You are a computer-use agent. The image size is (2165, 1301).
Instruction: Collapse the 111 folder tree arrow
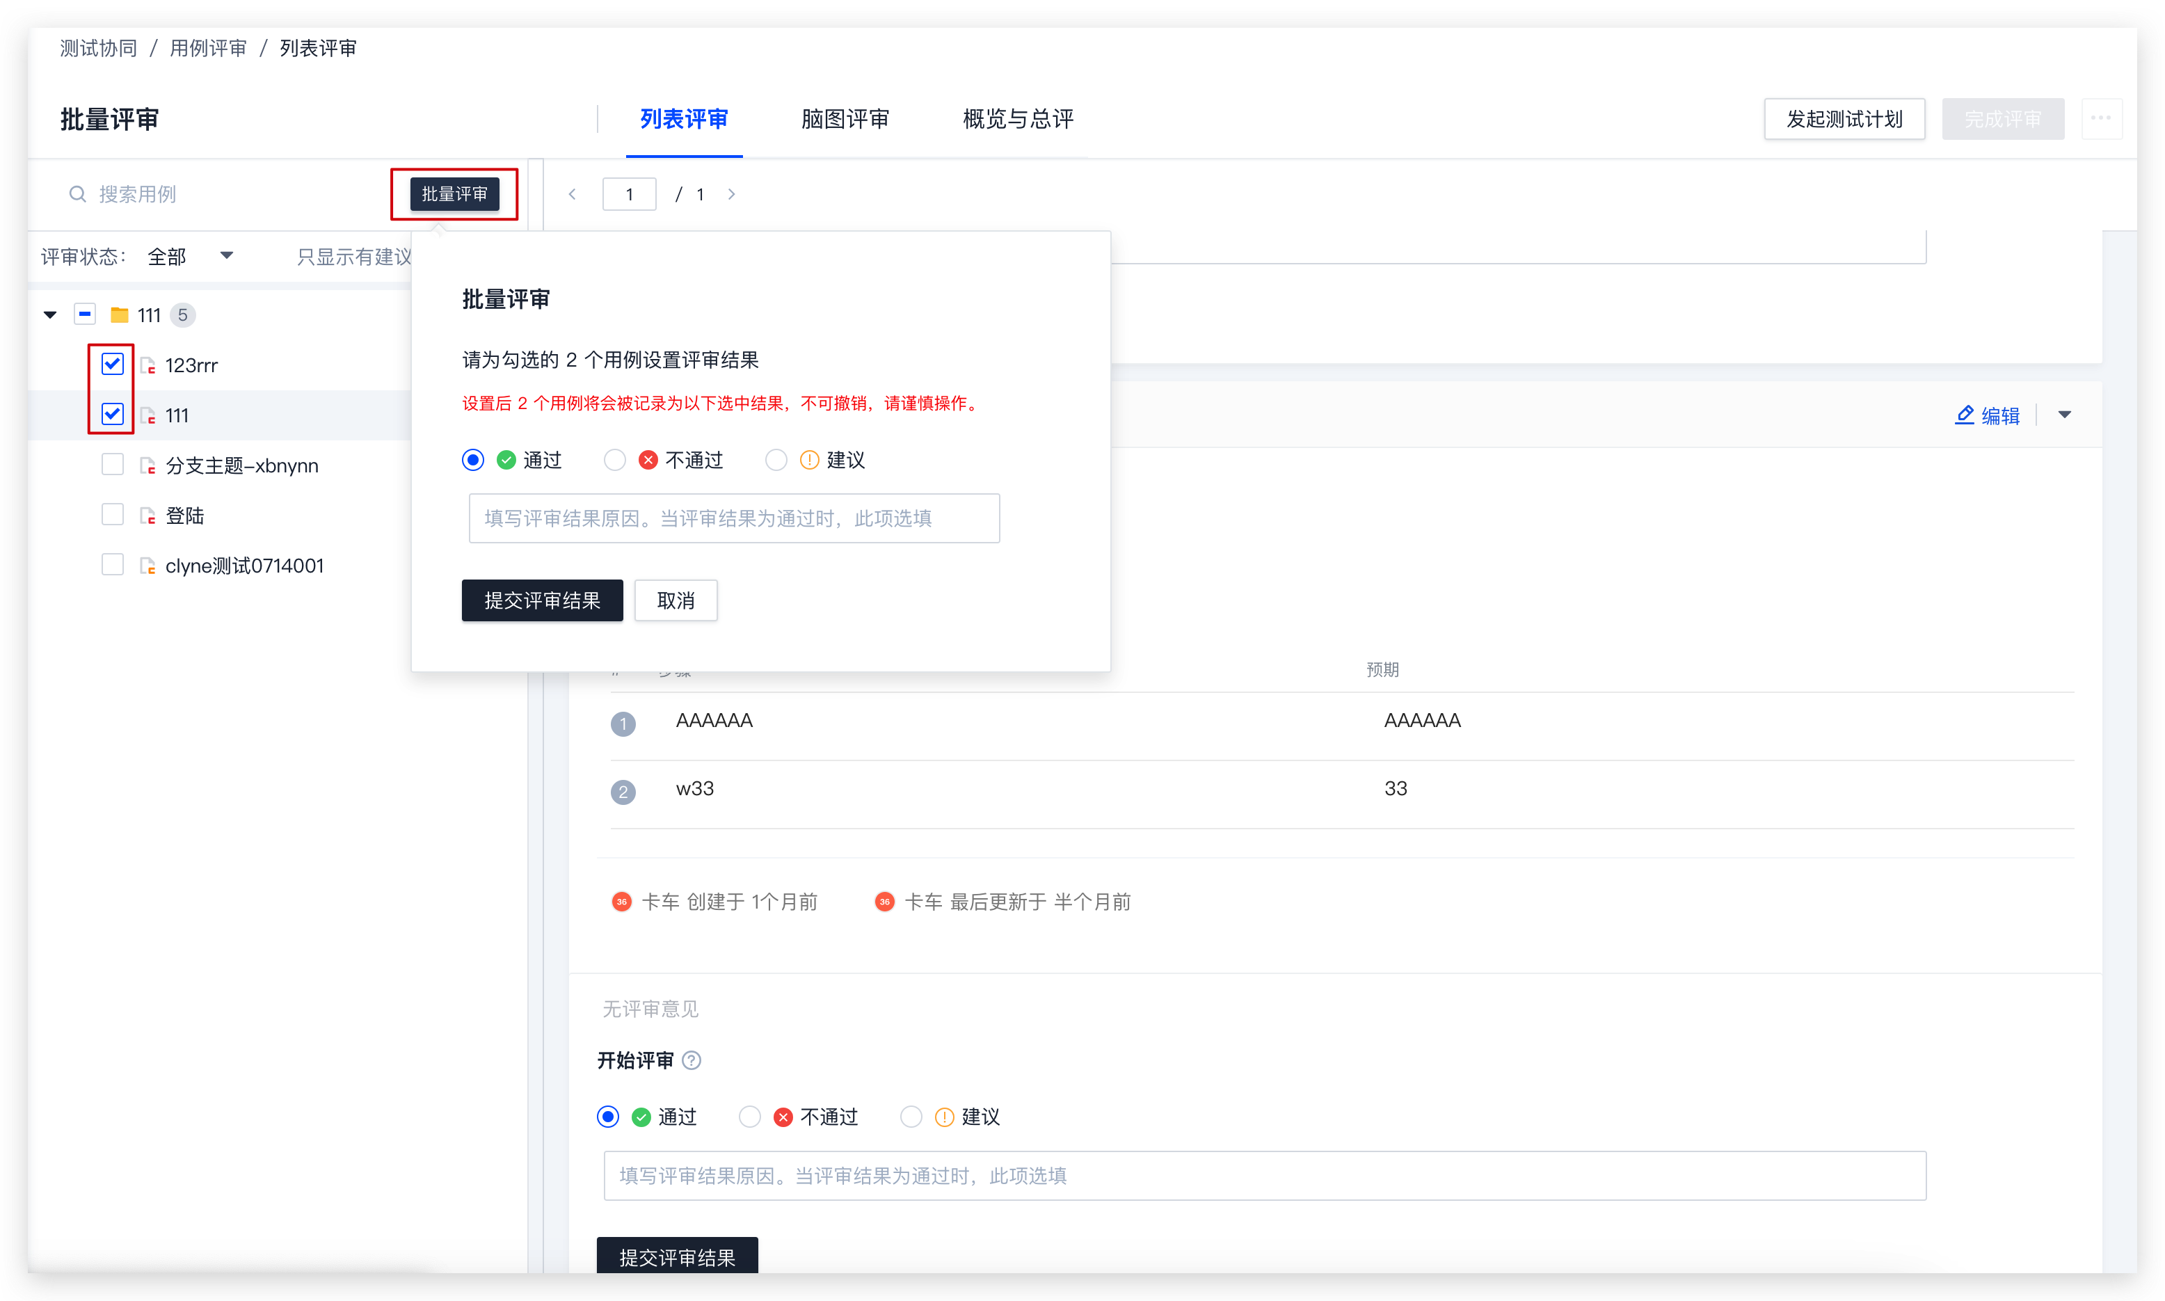coord(51,314)
